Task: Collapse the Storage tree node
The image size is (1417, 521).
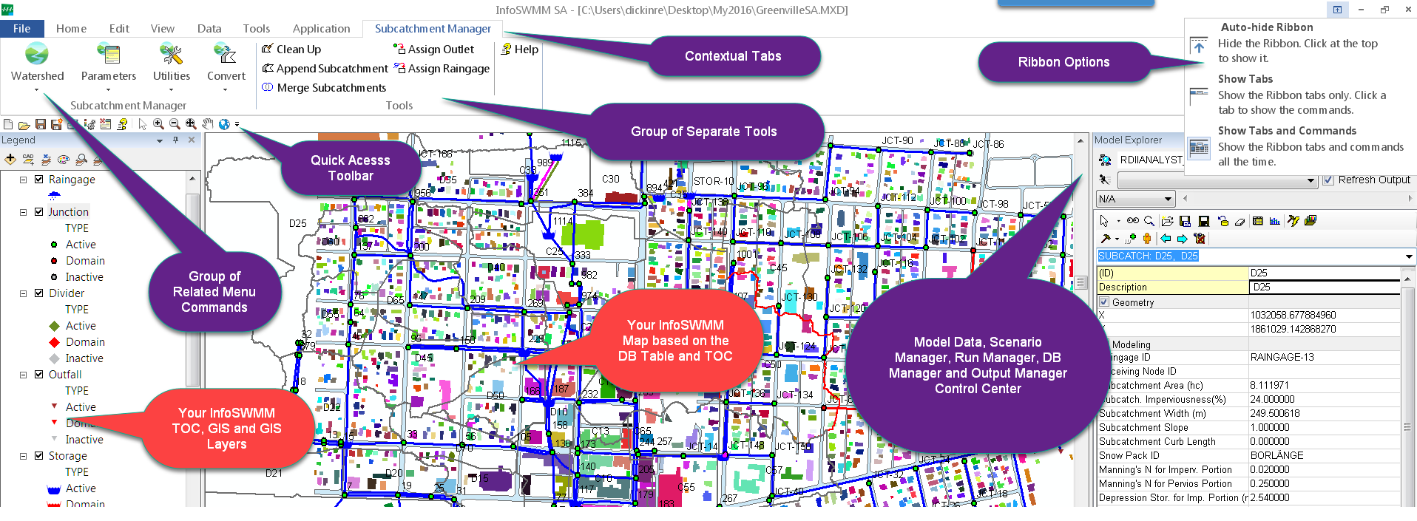Action: tap(23, 455)
